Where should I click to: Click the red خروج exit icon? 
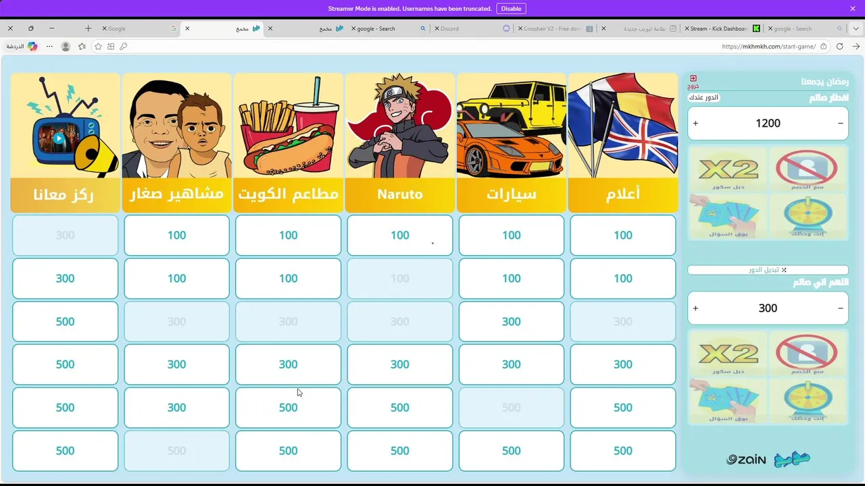tap(693, 82)
